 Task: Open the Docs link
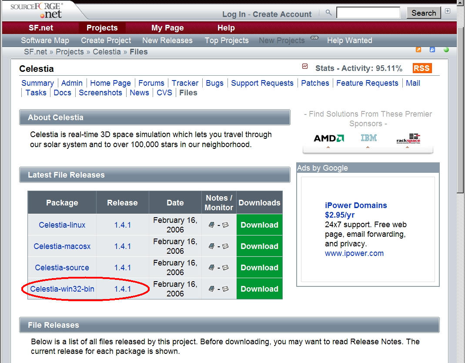click(x=62, y=93)
